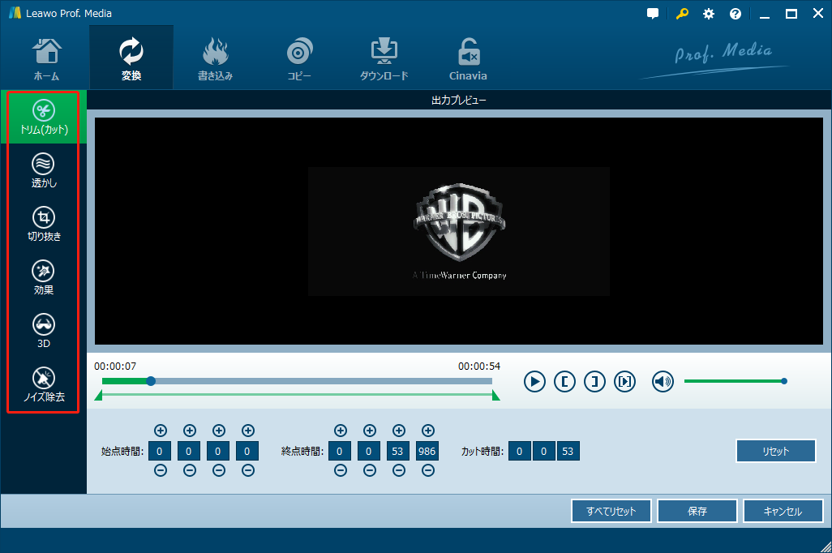Open the 効果 effects panel

tap(44, 278)
